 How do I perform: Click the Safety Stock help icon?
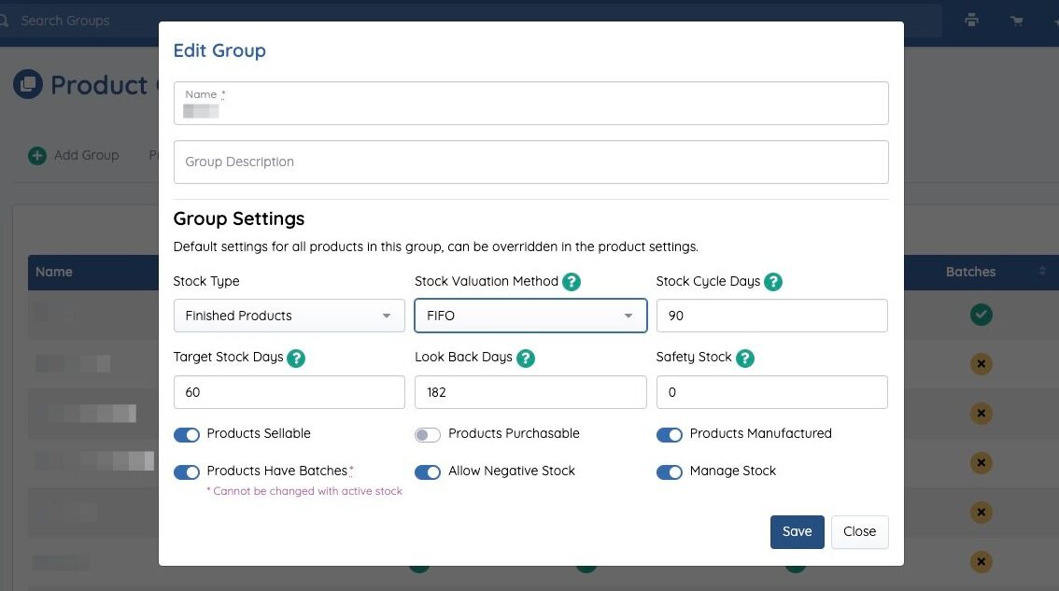point(744,358)
